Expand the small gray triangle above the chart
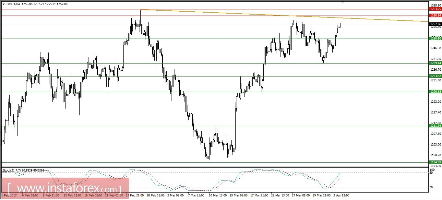The image size is (442, 200). pyautogui.click(x=342, y=2)
